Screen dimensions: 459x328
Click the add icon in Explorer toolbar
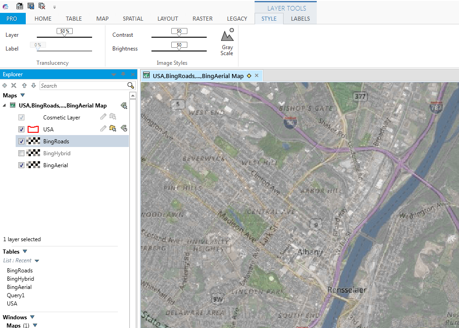pyautogui.click(x=5, y=85)
